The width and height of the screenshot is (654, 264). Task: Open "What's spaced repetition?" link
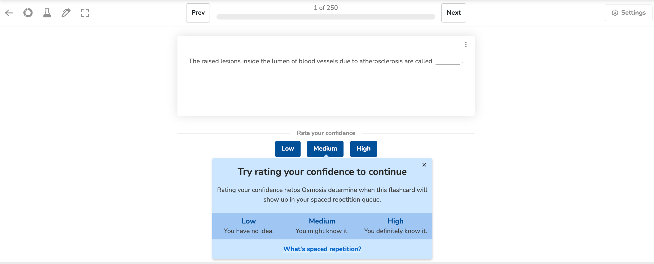point(322,249)
